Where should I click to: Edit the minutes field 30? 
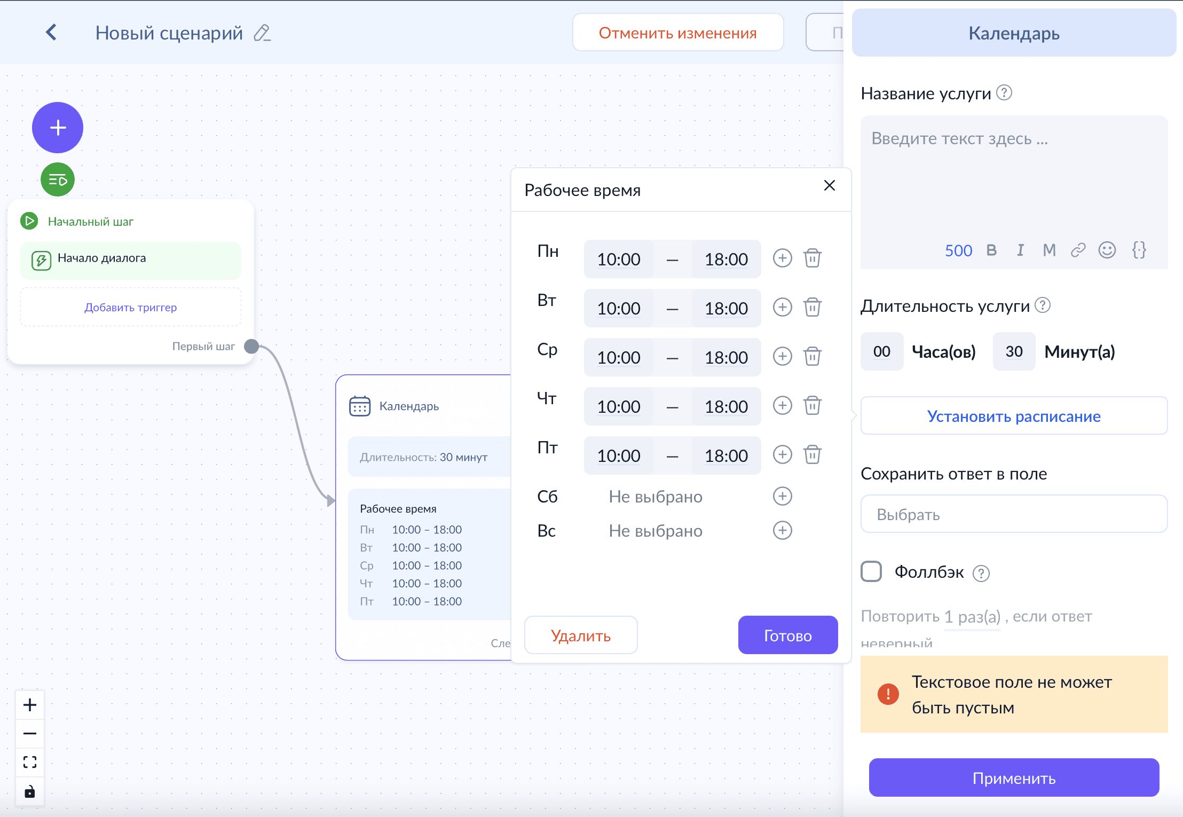pyautogui.click(x=1014, y=351)
